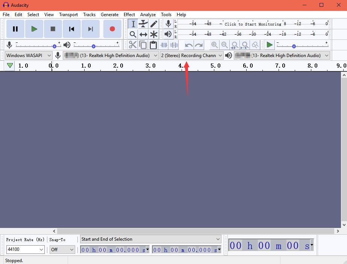This screenshot has height=264, width=347.
Task: Click Play-at-Speed green button
Action: click(x=270, y=45)
